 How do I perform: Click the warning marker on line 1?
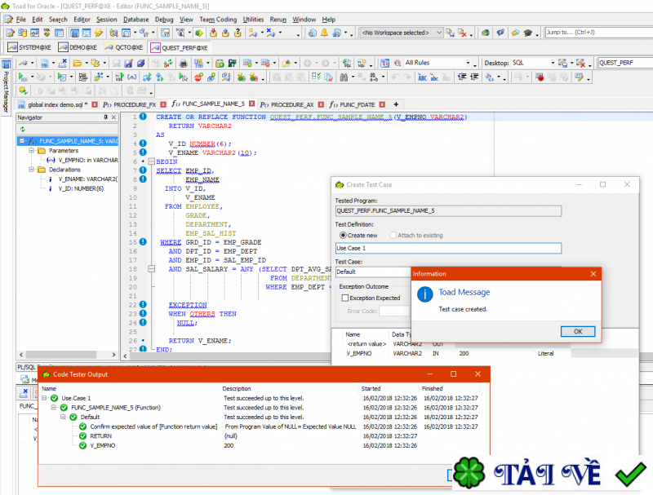coord(144,117)
